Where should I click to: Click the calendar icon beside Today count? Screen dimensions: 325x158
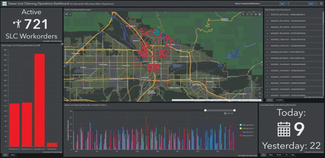[x=284, y=129]
